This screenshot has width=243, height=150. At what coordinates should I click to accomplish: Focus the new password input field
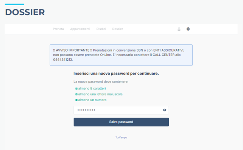[x=121, y=110]
